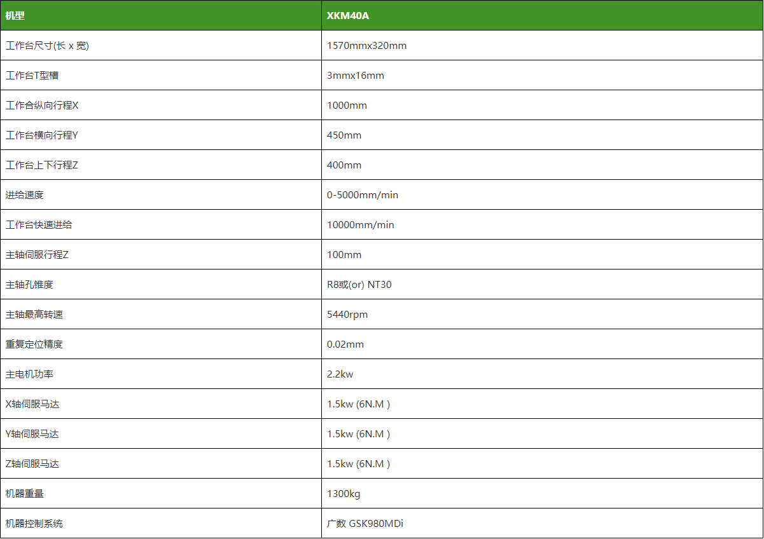The height and width of the screenshot is (539, 764).
Task: Click the 2.2kw main motor power value
Action: [x=340, y=374]
